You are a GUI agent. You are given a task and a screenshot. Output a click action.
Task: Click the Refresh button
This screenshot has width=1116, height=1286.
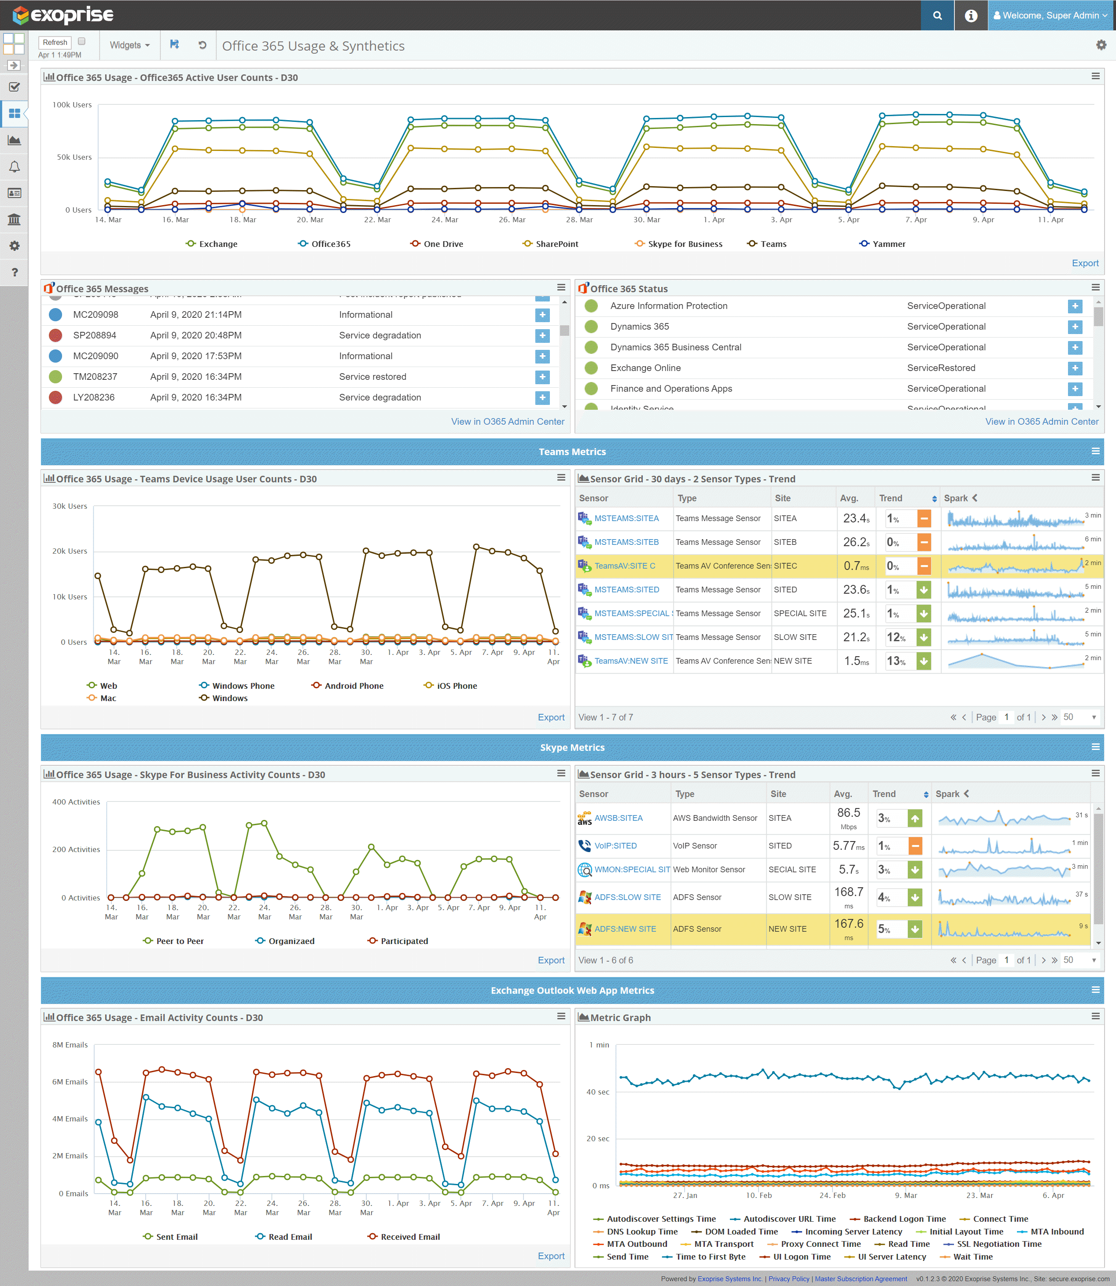point(55,42)
